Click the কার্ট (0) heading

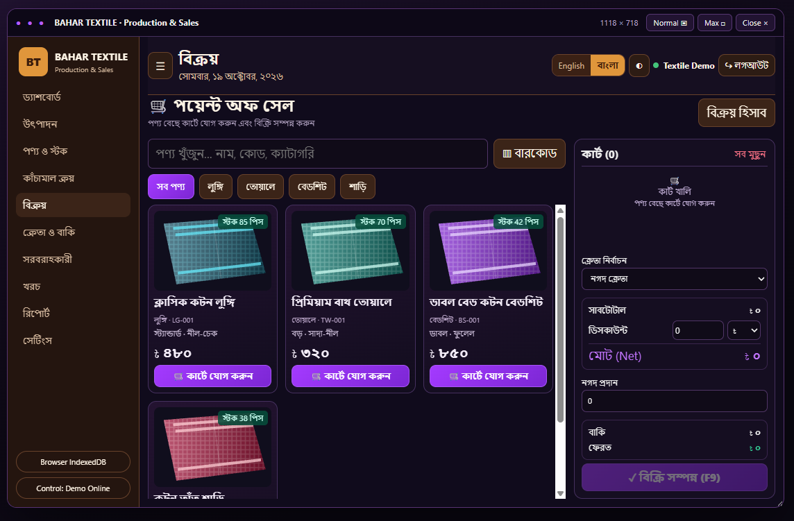[x=600, y=155]
